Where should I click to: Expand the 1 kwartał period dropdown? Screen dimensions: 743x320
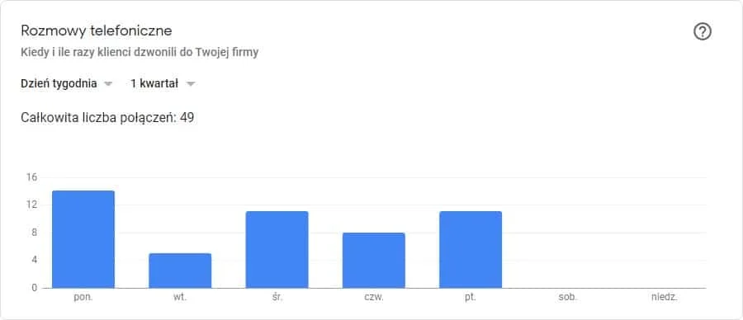point(163,84)
